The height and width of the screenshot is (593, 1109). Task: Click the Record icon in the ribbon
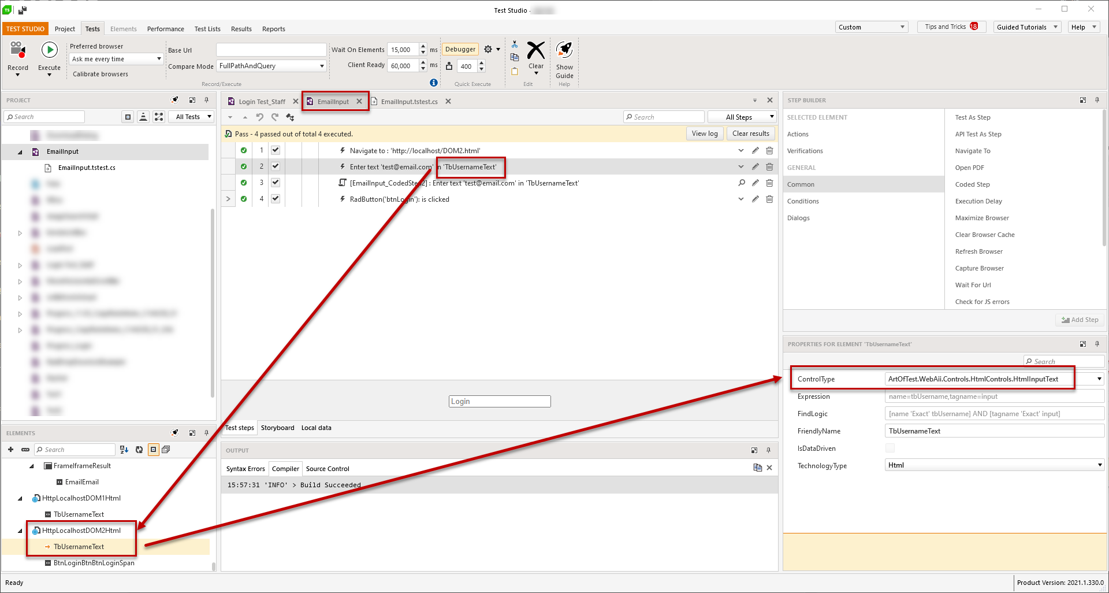pos(17,51)
